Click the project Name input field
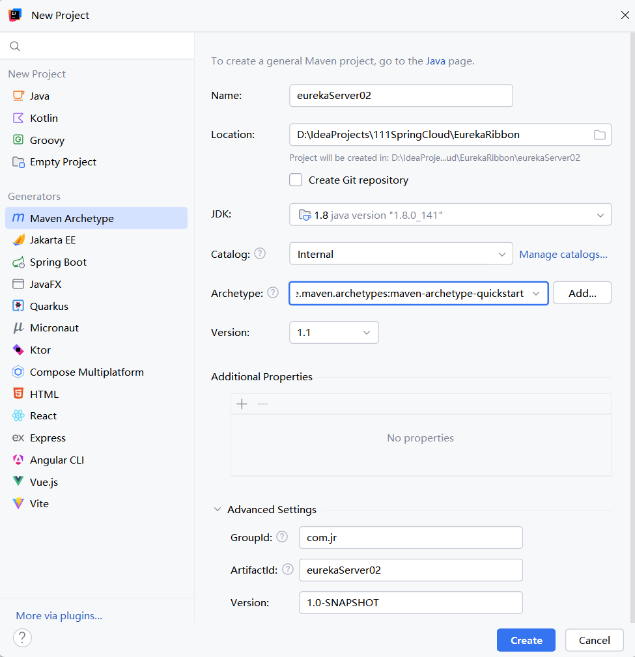635x657 pixels. 401,96
